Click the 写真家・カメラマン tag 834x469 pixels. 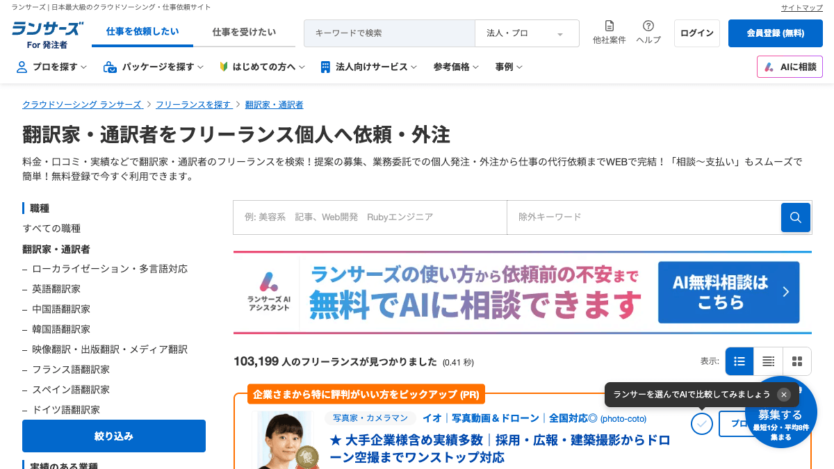click(x=370, y=418)
